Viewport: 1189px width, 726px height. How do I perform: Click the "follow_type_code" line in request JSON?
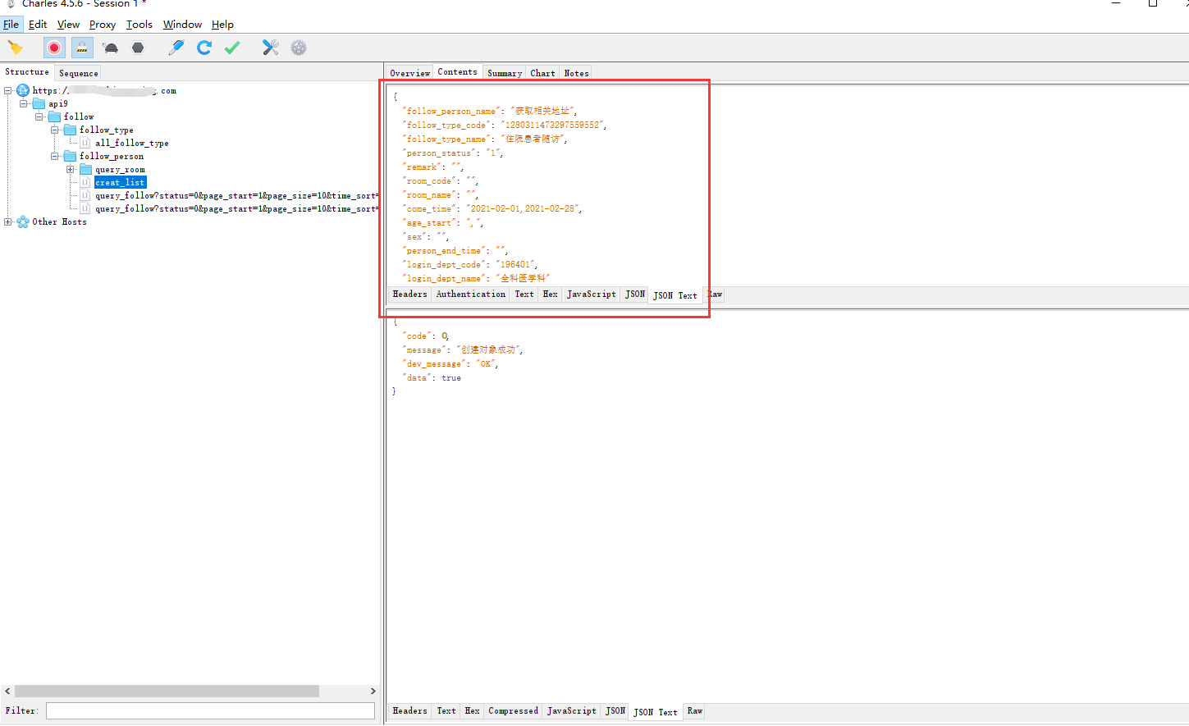[x=504, y=125]
